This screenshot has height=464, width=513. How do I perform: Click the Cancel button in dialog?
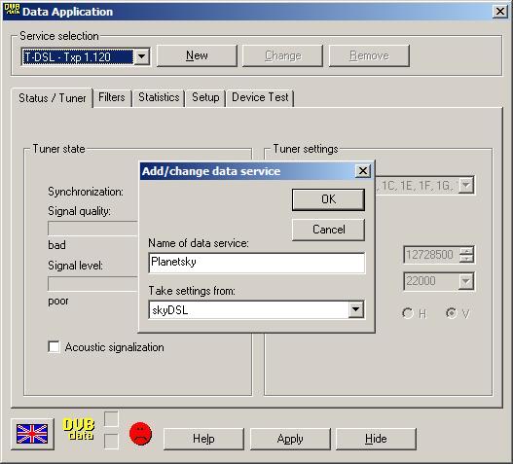coord(328,230)
